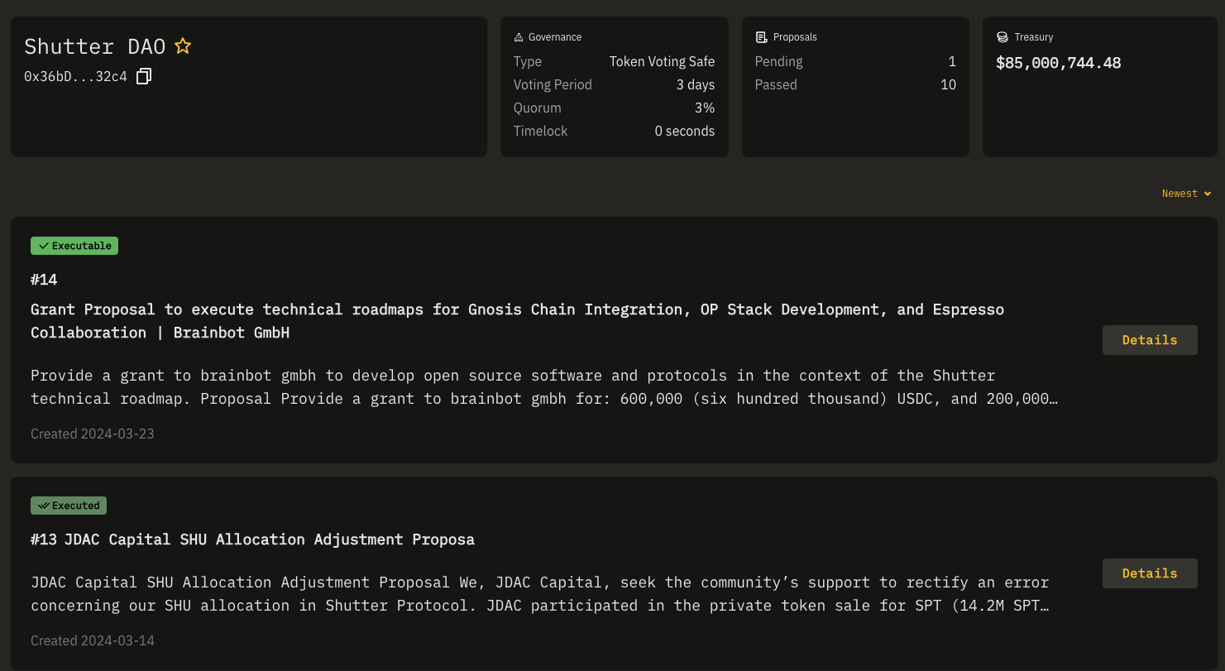Click the Voting Period 3 days value
The width and height of the screenshot is (1225, 671).
(x=696, y=84)
